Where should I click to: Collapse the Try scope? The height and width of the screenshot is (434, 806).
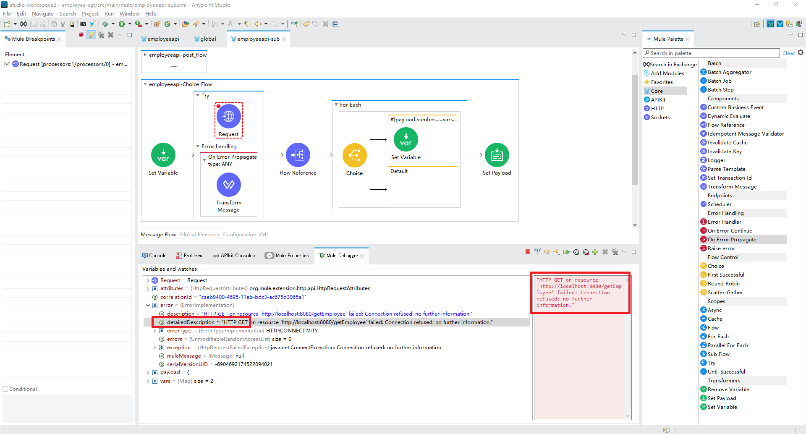tap(198, 95)
